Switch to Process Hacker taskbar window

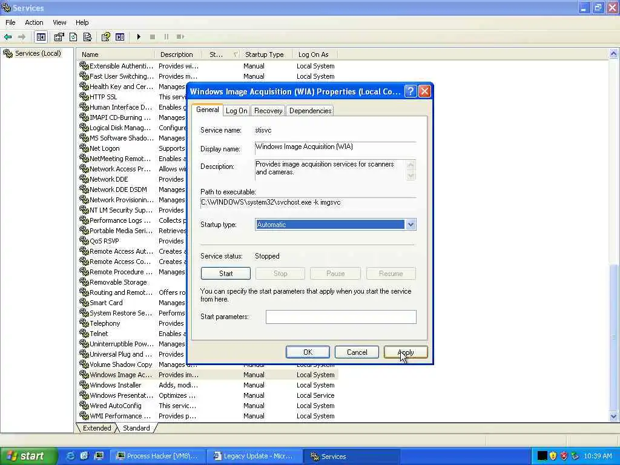point(157,456)
